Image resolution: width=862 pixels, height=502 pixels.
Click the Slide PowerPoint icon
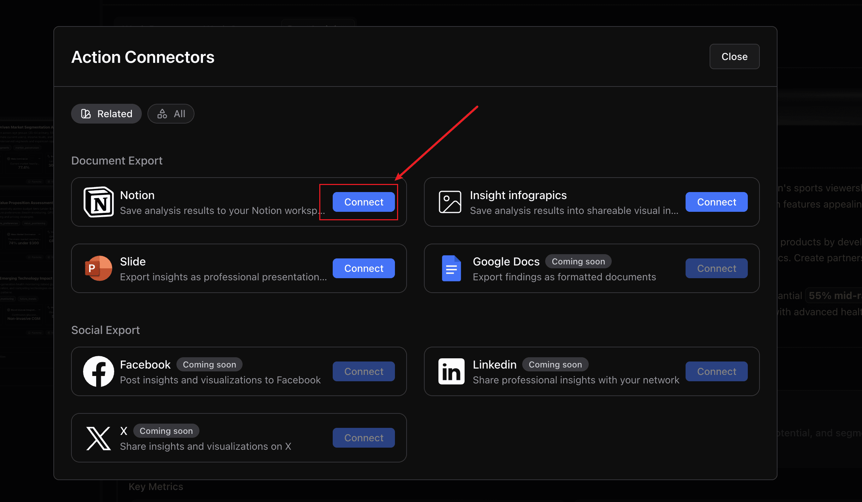[x=98, y=268]
